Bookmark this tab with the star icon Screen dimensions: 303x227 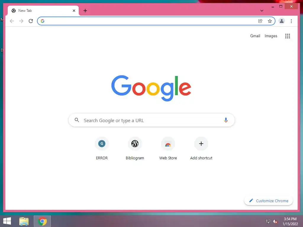tap(270, 21)
